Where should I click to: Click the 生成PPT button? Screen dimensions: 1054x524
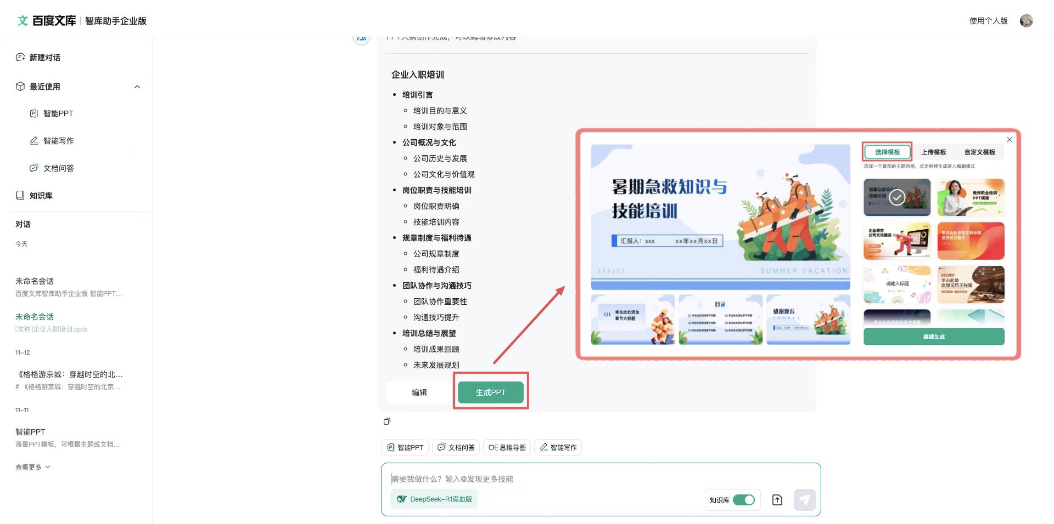(490, 392)
